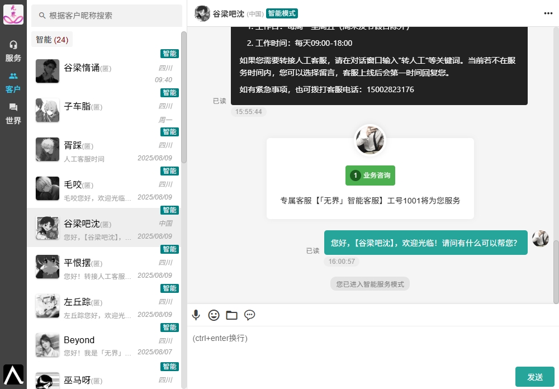Image resolution: width=559 pixels, height=389 pixels.
Task: Click the agent avatar beside green message
Action: 541,239
